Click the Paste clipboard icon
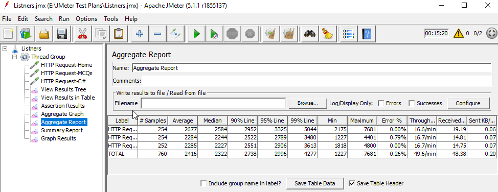Image resolution: width=498 pixels, height=192 pixels. tap(119, 33)
